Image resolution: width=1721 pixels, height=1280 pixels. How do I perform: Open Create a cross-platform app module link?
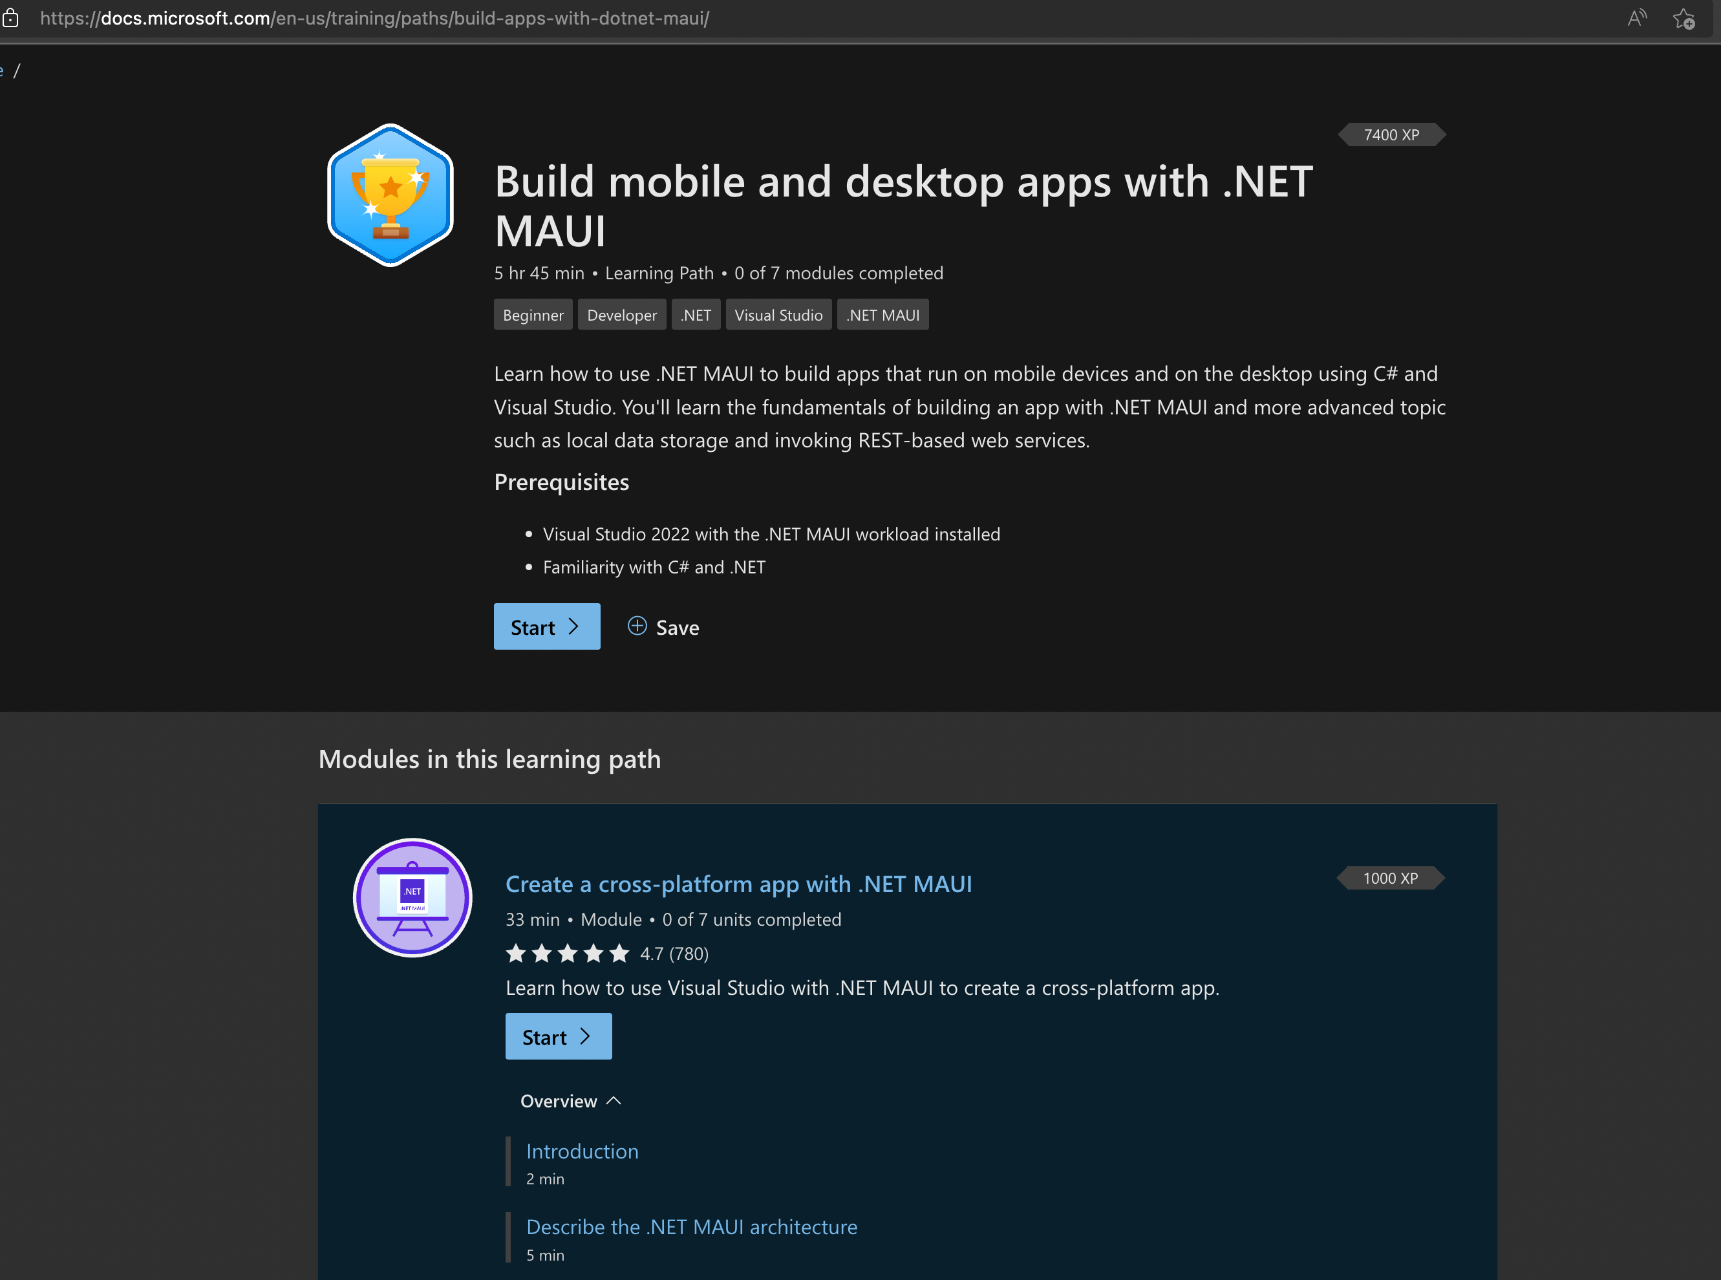pos(738,884)
